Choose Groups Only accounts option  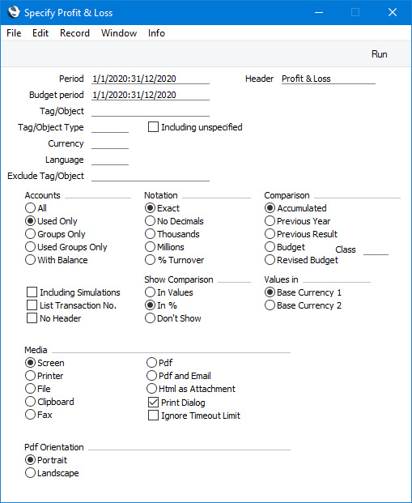pos(30,234)
